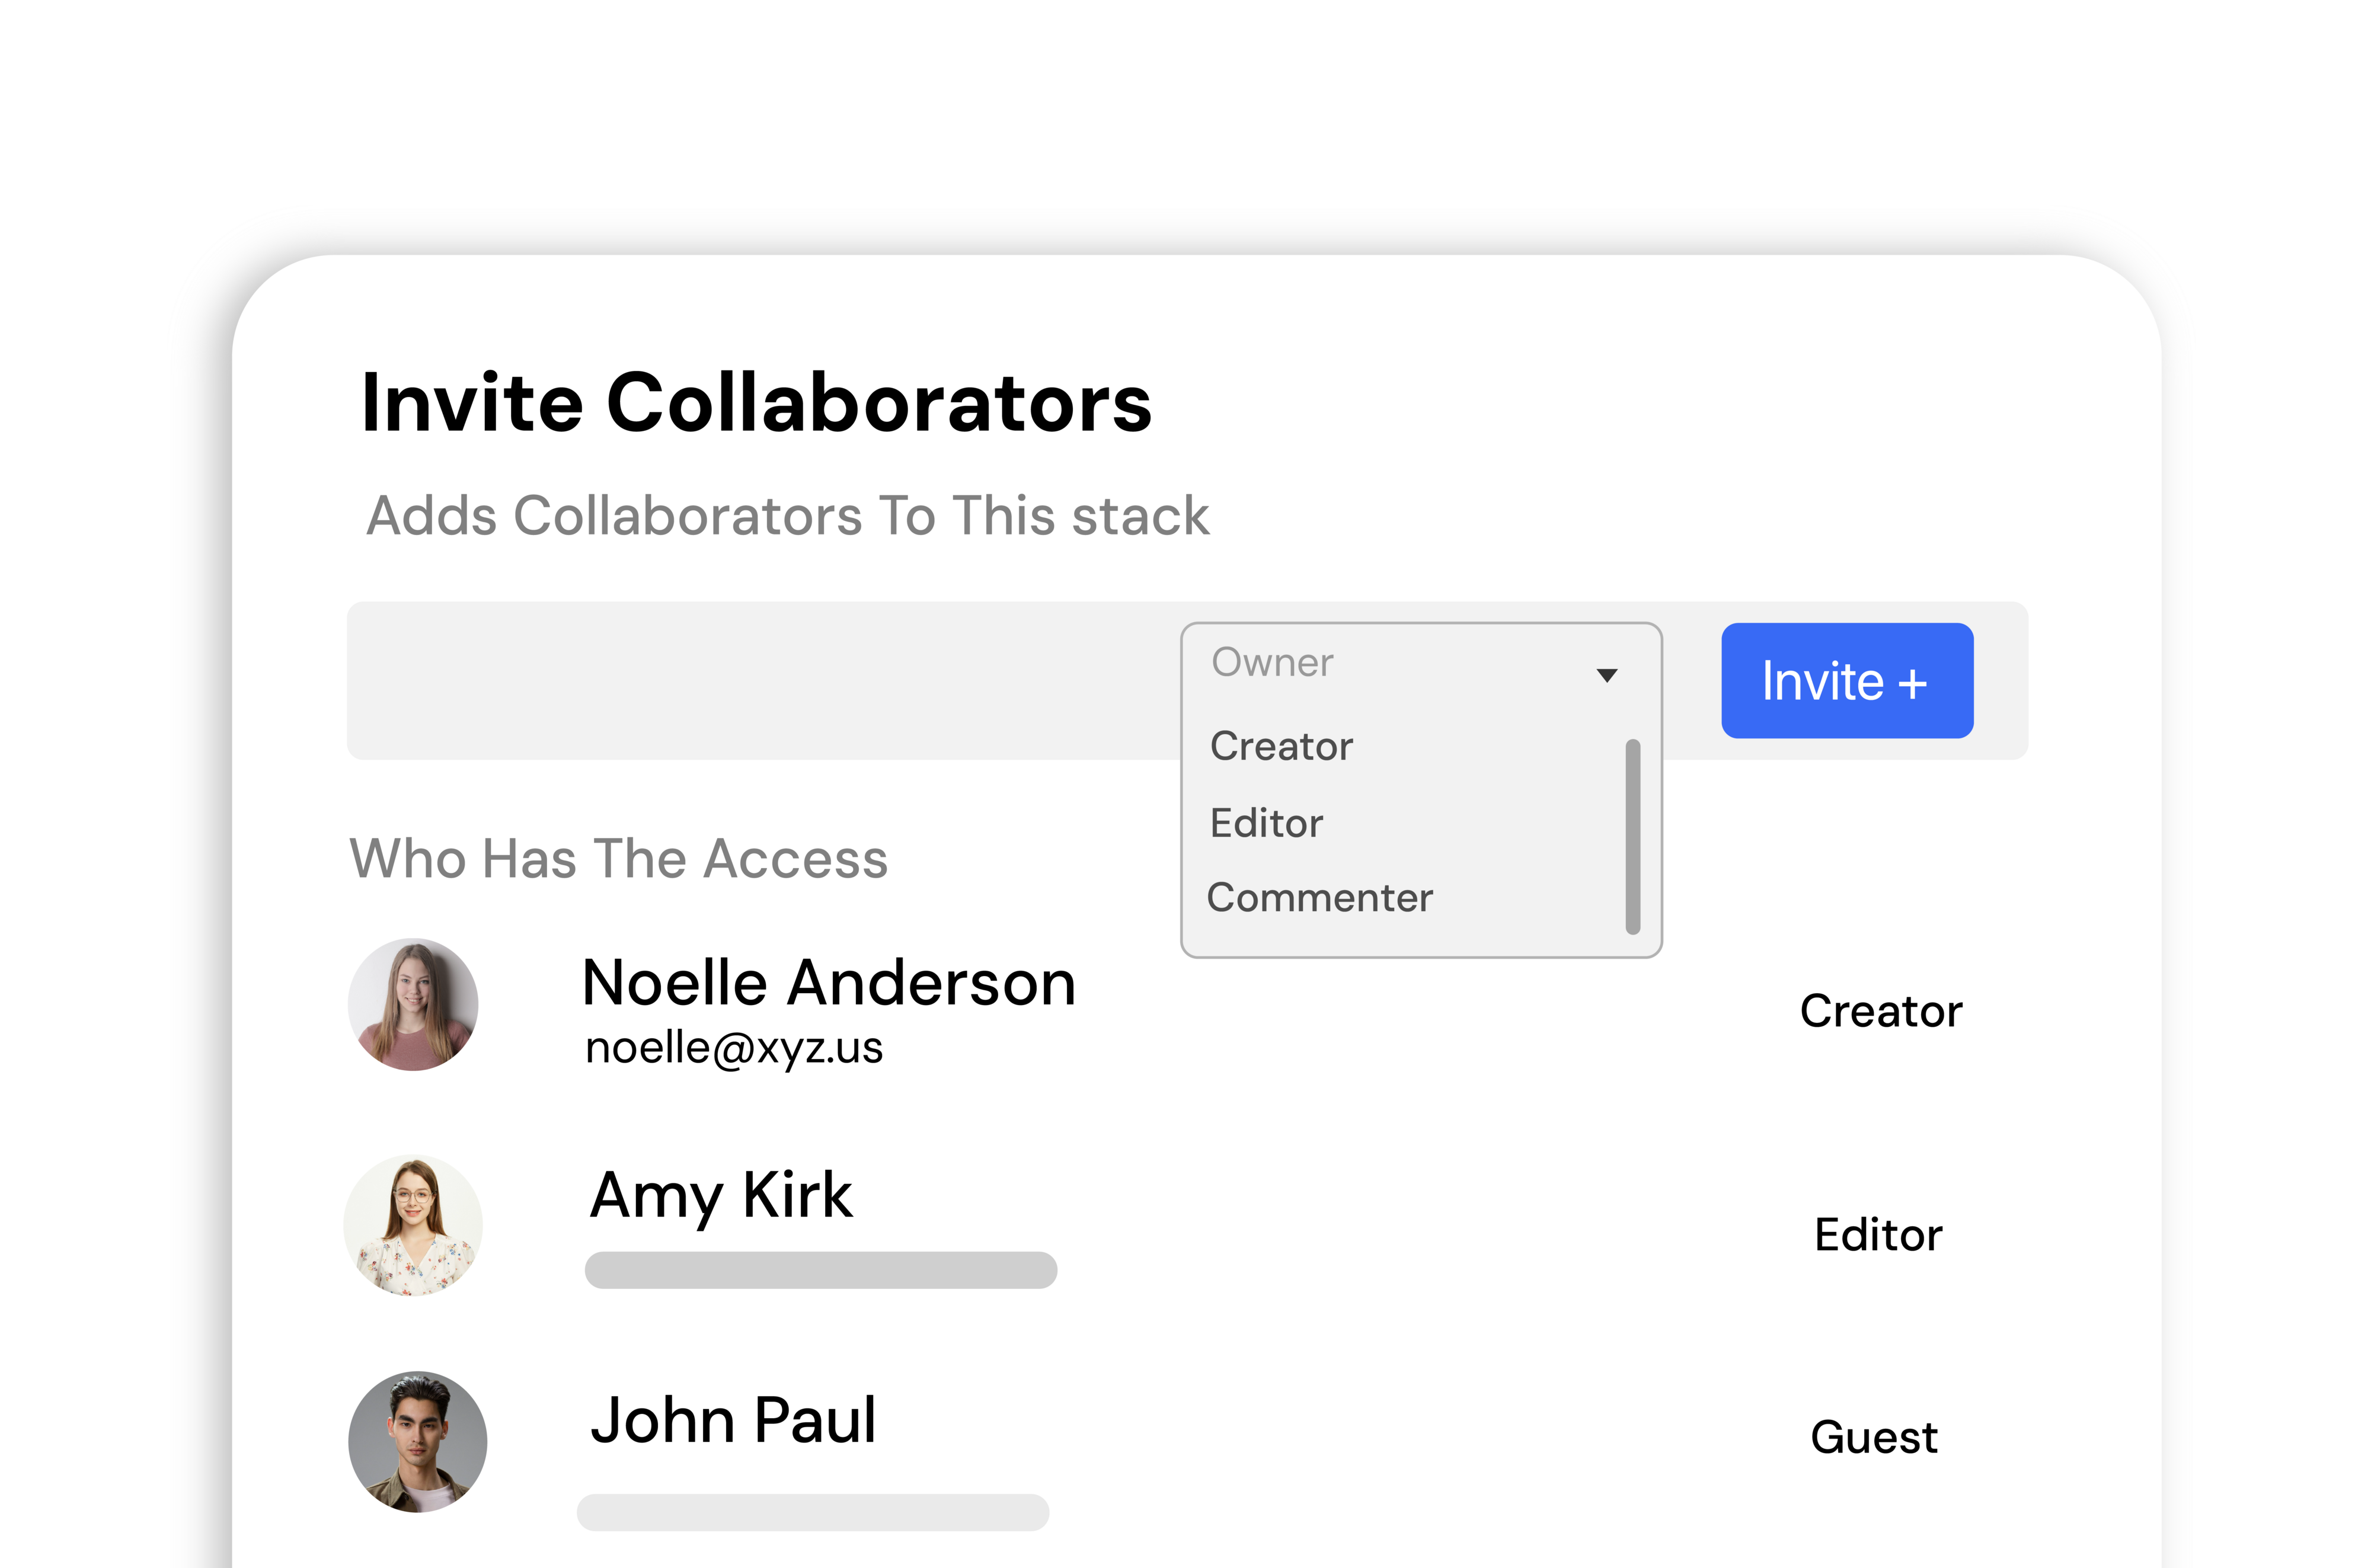Click the dropdown list scrollbar
Viewport: 2371px width, 1568px height.
coord(1632,836)
